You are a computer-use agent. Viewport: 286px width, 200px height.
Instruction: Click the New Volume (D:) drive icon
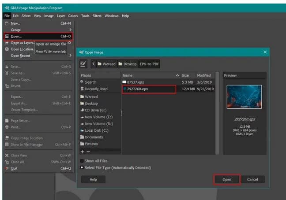coord(82,124)
